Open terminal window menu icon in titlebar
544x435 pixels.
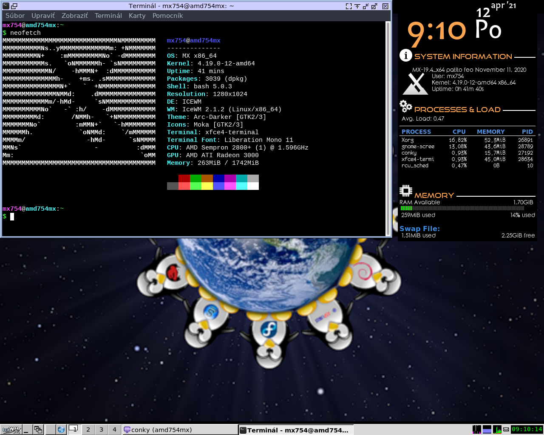[6, 6]
